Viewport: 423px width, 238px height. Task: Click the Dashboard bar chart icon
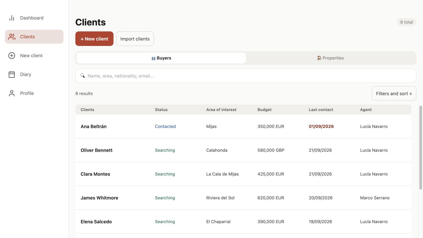12,18
